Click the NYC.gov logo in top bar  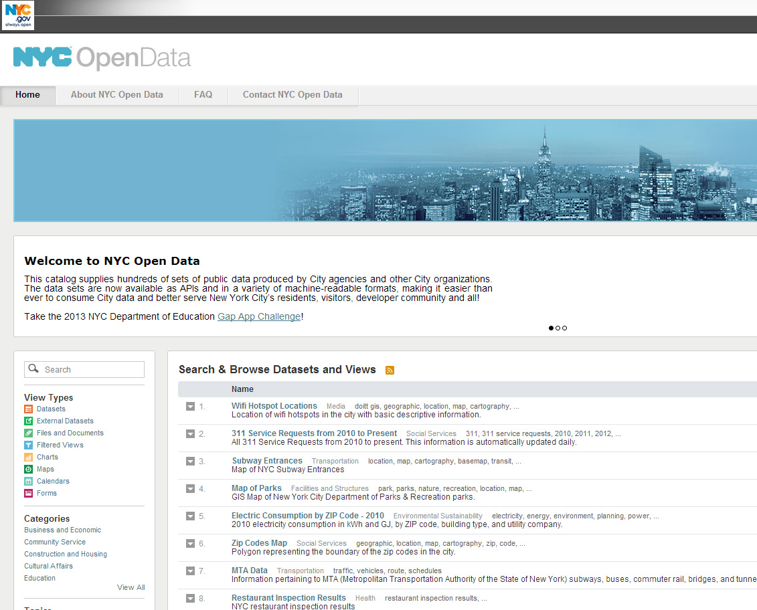pyautogui.click(x=18, y=15)
